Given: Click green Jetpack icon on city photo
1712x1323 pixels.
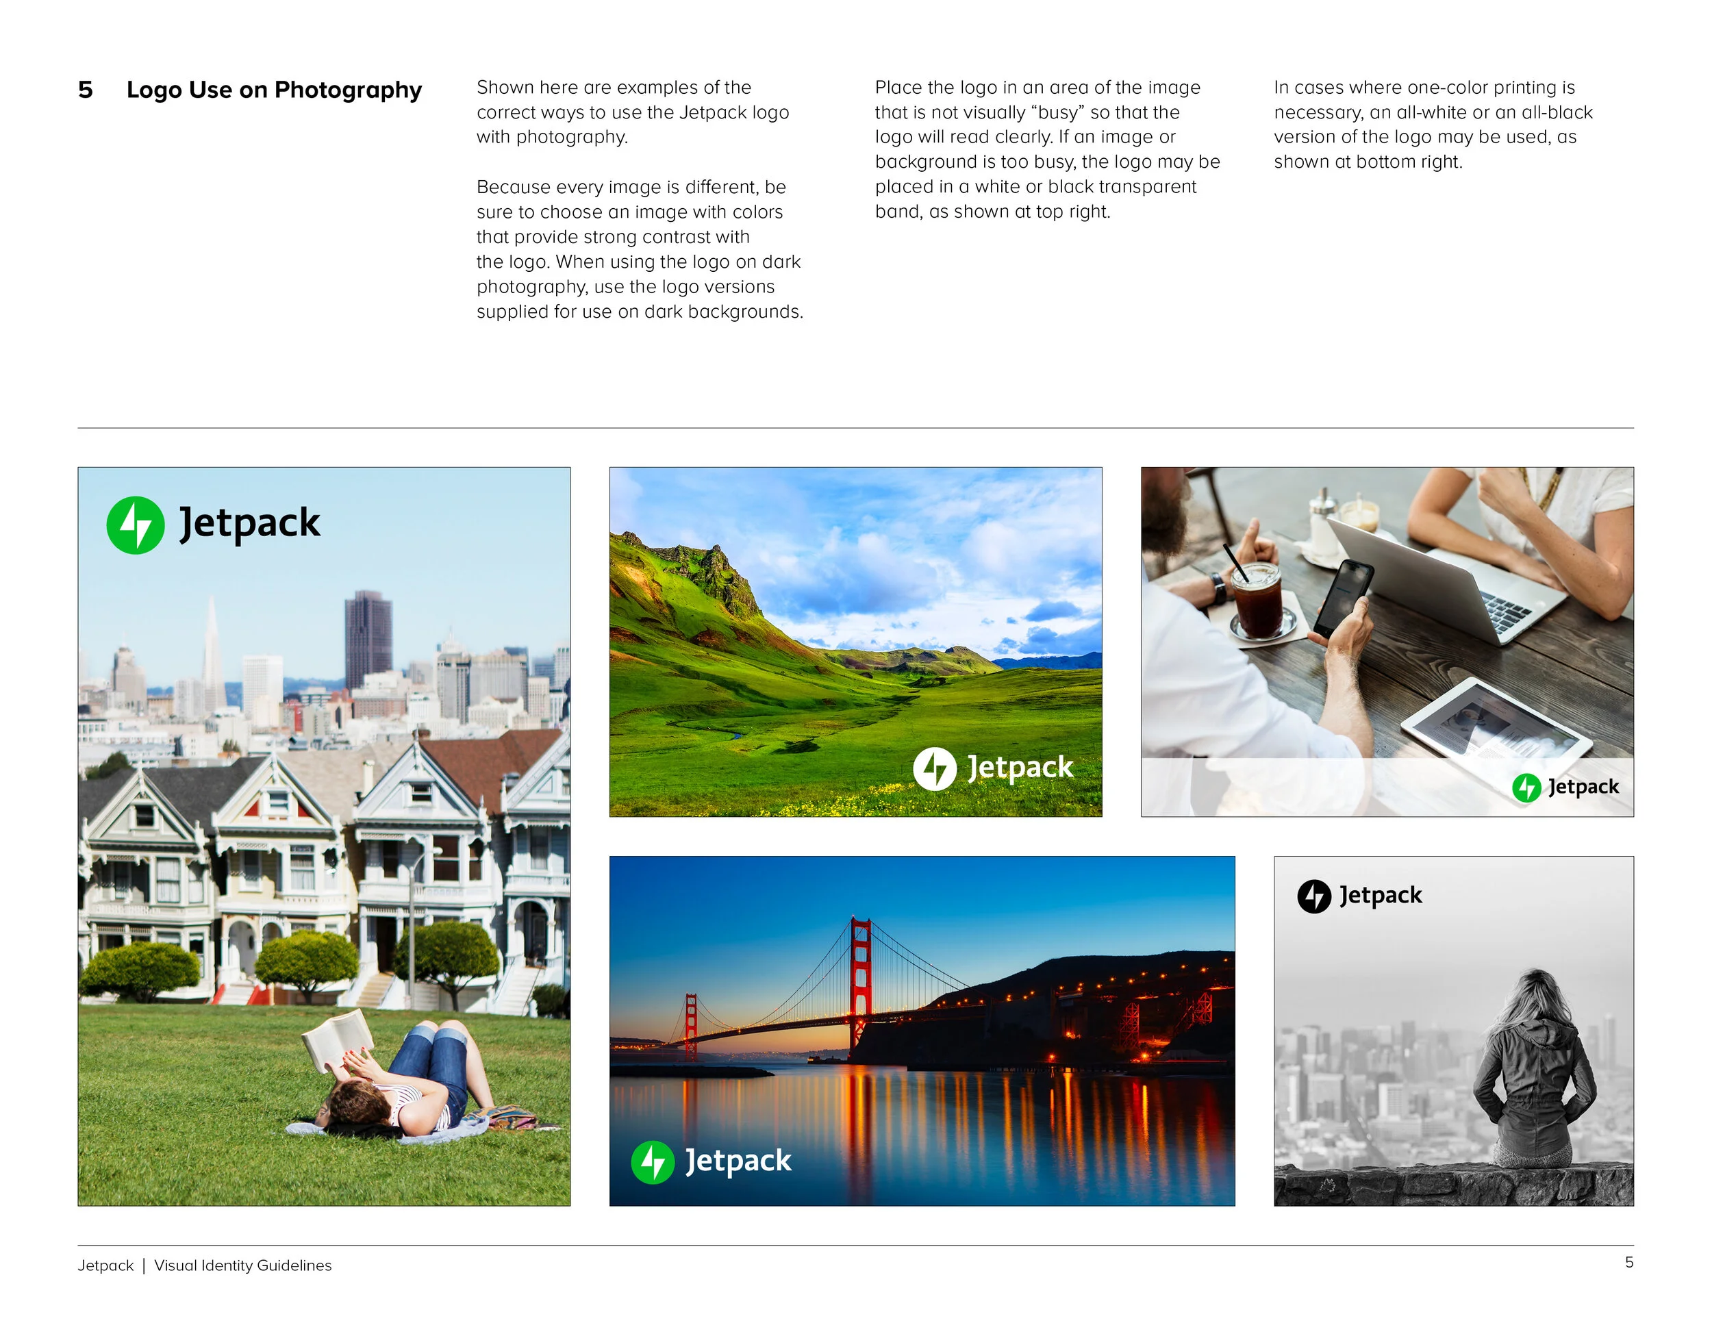Looking at the screenshot, I should coord(135,525).
